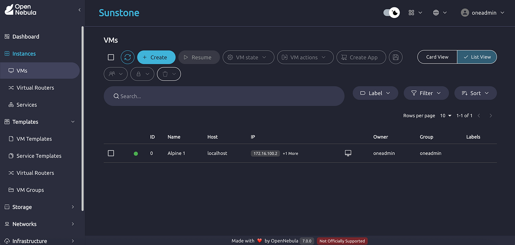The height and width of the screenshot is (245, 515).
Task: Collapse the sidebar with the arrow
Action: tap(79, 10)
